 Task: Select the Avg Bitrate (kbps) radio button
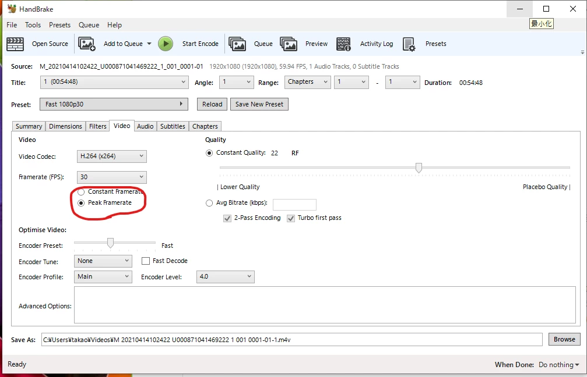point(209,203)
